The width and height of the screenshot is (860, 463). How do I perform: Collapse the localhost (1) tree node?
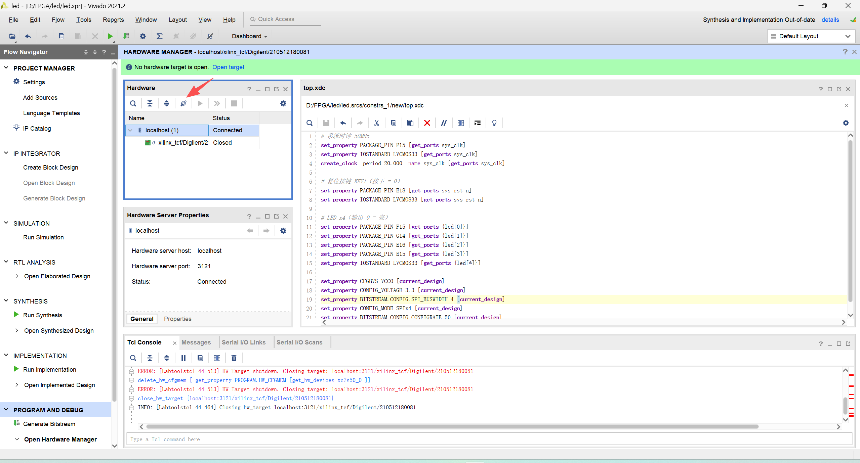130,130
